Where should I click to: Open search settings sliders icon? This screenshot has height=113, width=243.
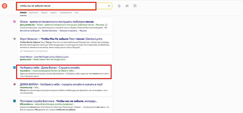(x=127, y=6)
